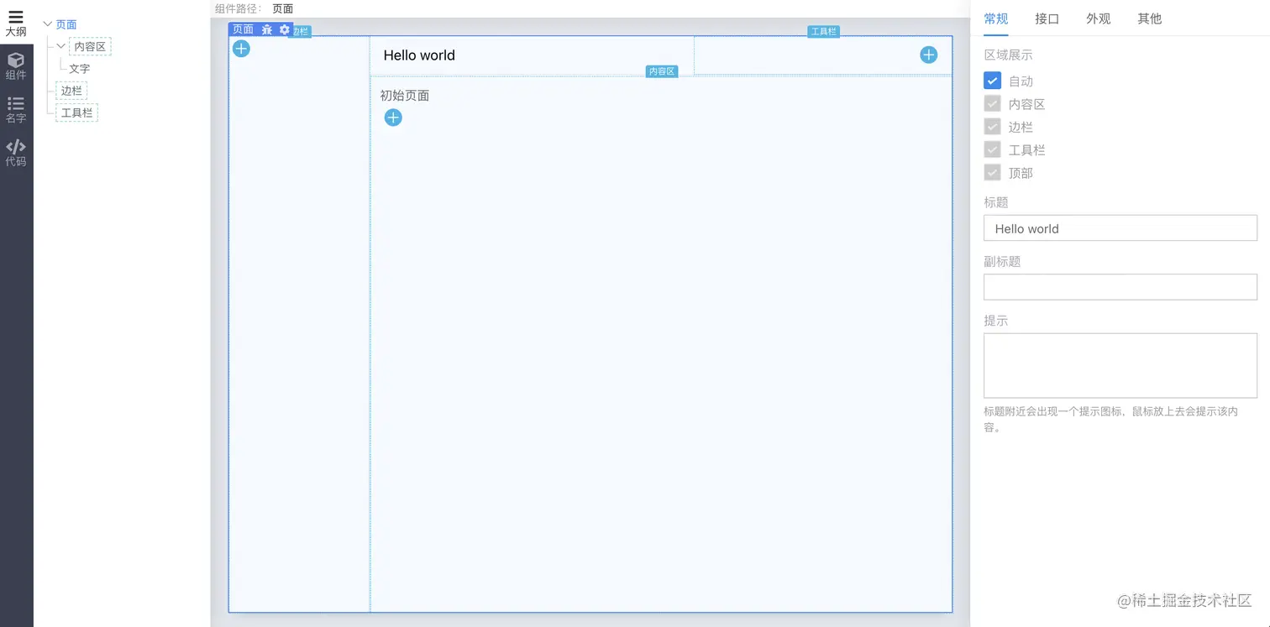Open the 大纲 outline panel
This screenshot has height=627, width=1270.
click(16, 23)
